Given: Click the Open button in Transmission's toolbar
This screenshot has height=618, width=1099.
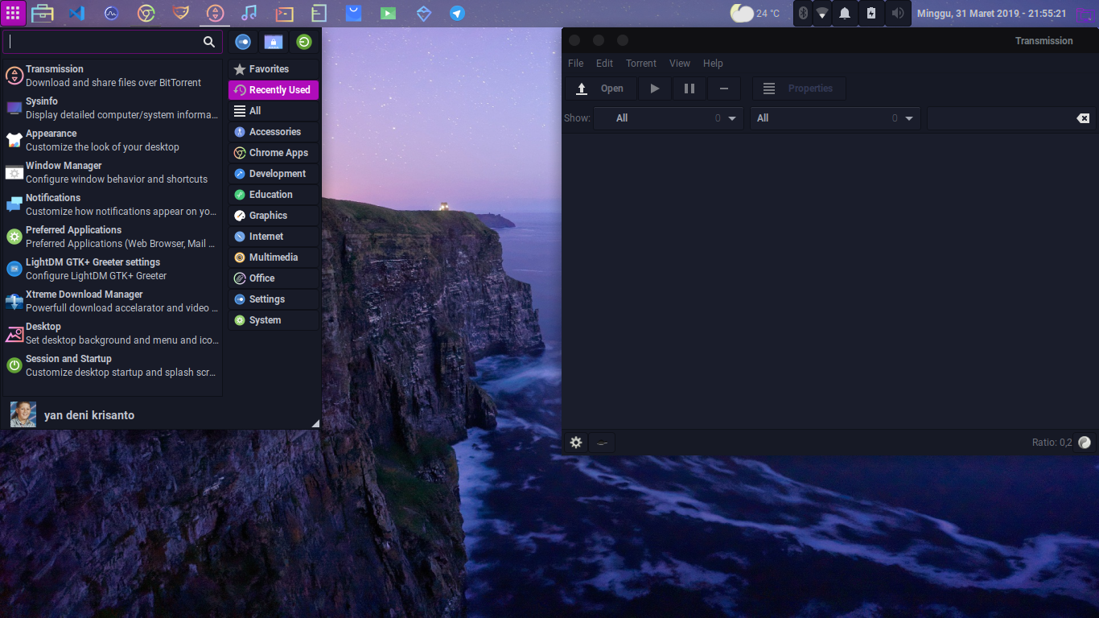Looking at the screenshot, I should [x=600, y=89].
